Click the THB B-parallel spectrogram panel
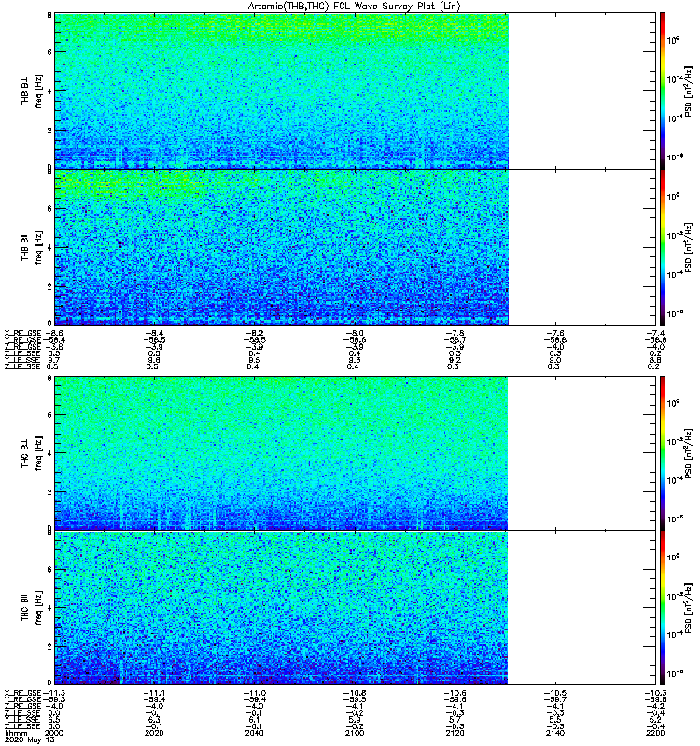 (356, 247)
